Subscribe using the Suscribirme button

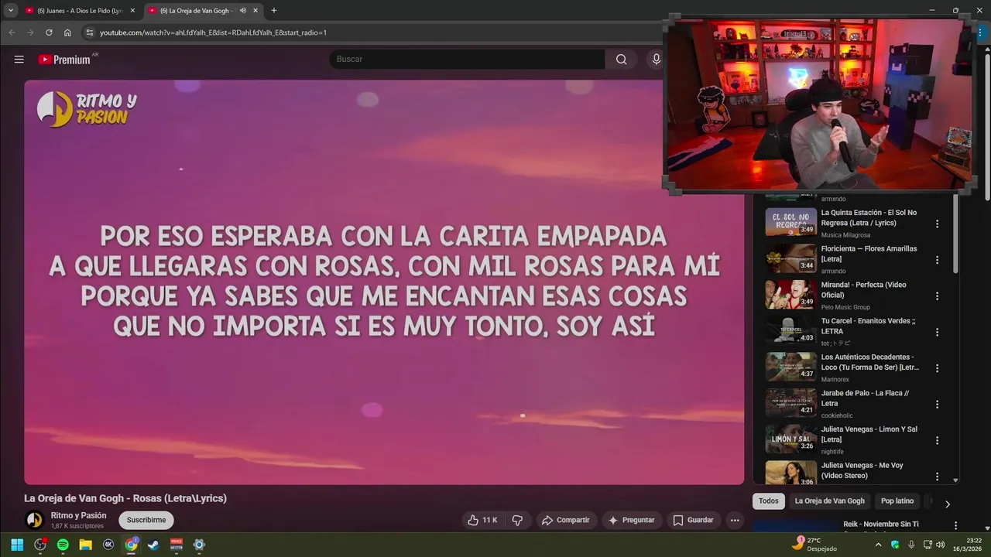(x=146, y=520)
